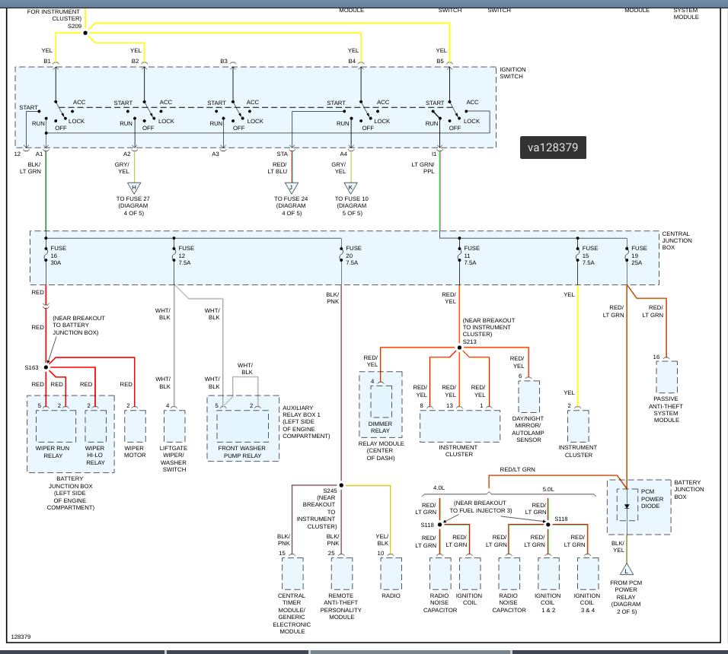This screenshot has height=654, width=728.
Task: Click the Wiper Run Relay box
Action: pyautogui.click(x=56, y=426)
